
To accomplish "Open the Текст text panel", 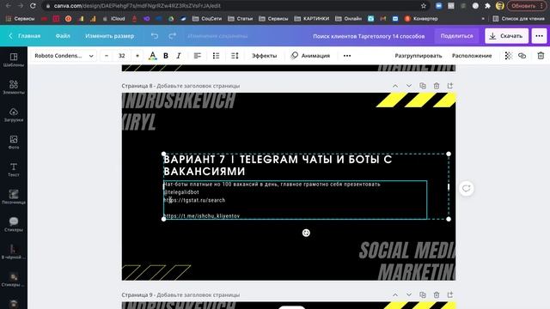I will pyautogui.click(x=14, y=170).
